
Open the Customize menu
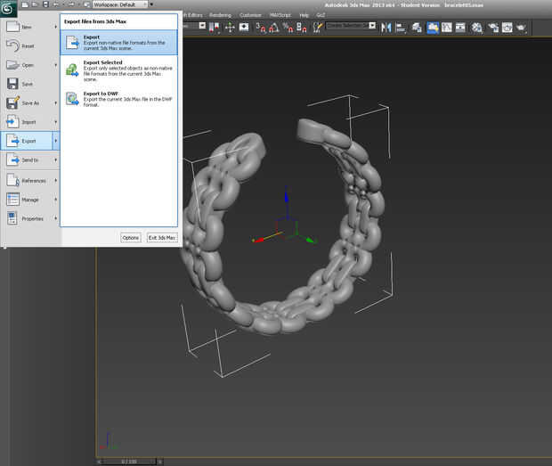pos(250,15)
